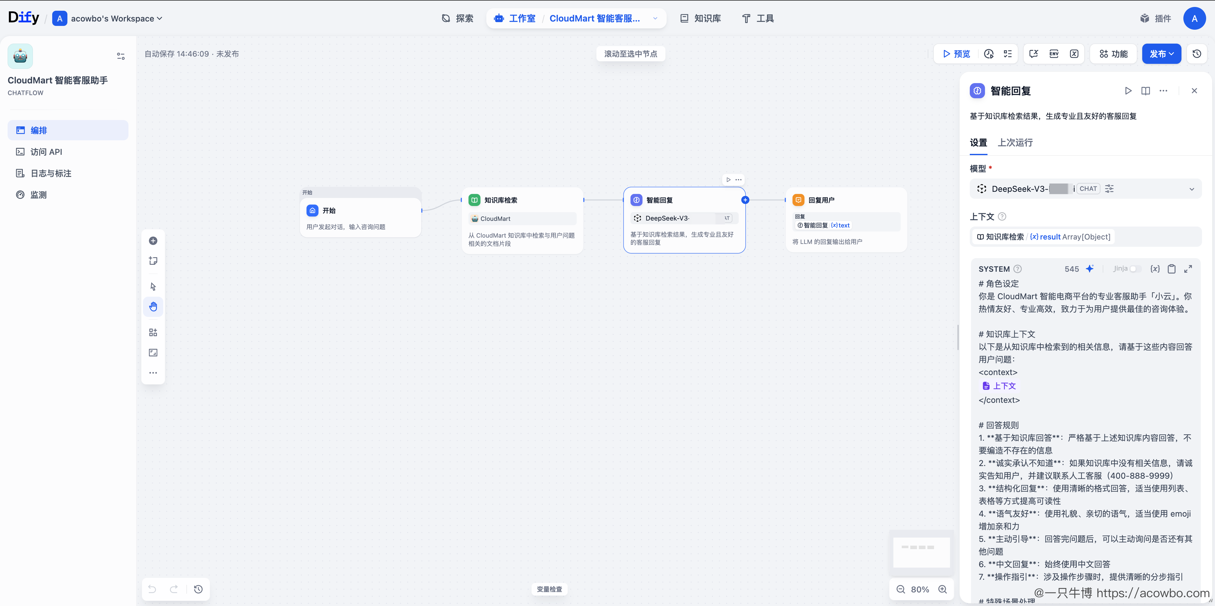Open change history next to redo arrow
The image size is (1215, 606).
point(198,589)
